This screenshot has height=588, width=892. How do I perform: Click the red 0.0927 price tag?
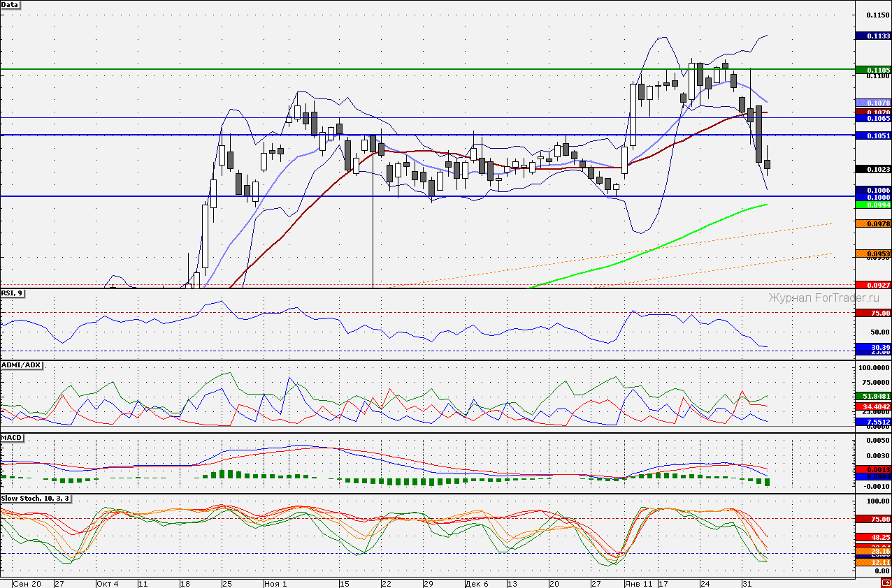click(x=873, y=285)
